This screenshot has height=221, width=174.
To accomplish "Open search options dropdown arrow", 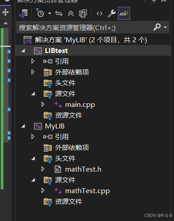I will (x=165, y=27).
